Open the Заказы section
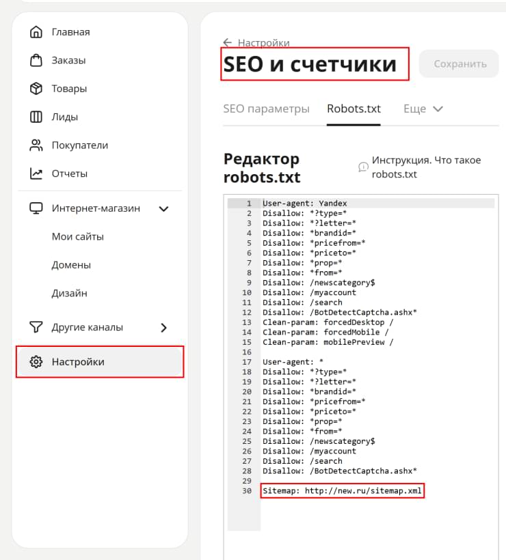Image resolution: width=506 pixels, height=560 pixels. coord(68,60)
